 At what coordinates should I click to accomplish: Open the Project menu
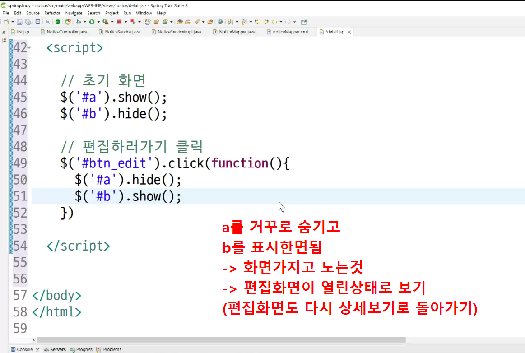(x=112, y=13)
